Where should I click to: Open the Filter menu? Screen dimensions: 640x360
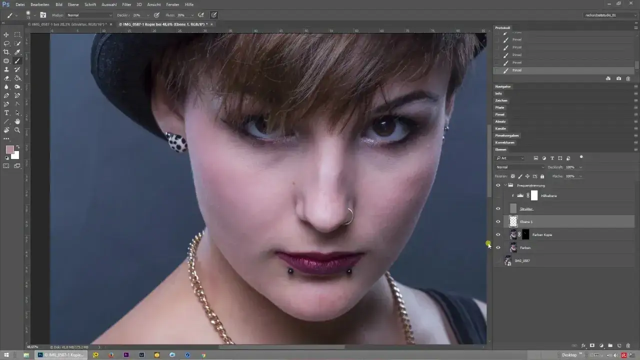point(126,4)
